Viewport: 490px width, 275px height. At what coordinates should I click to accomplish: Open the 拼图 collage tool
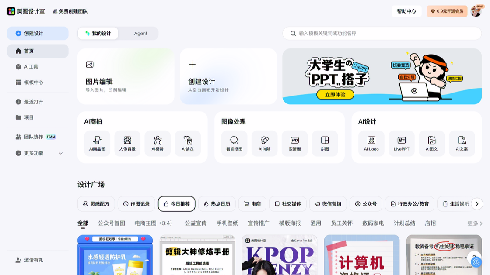click(x=325, y=143)
